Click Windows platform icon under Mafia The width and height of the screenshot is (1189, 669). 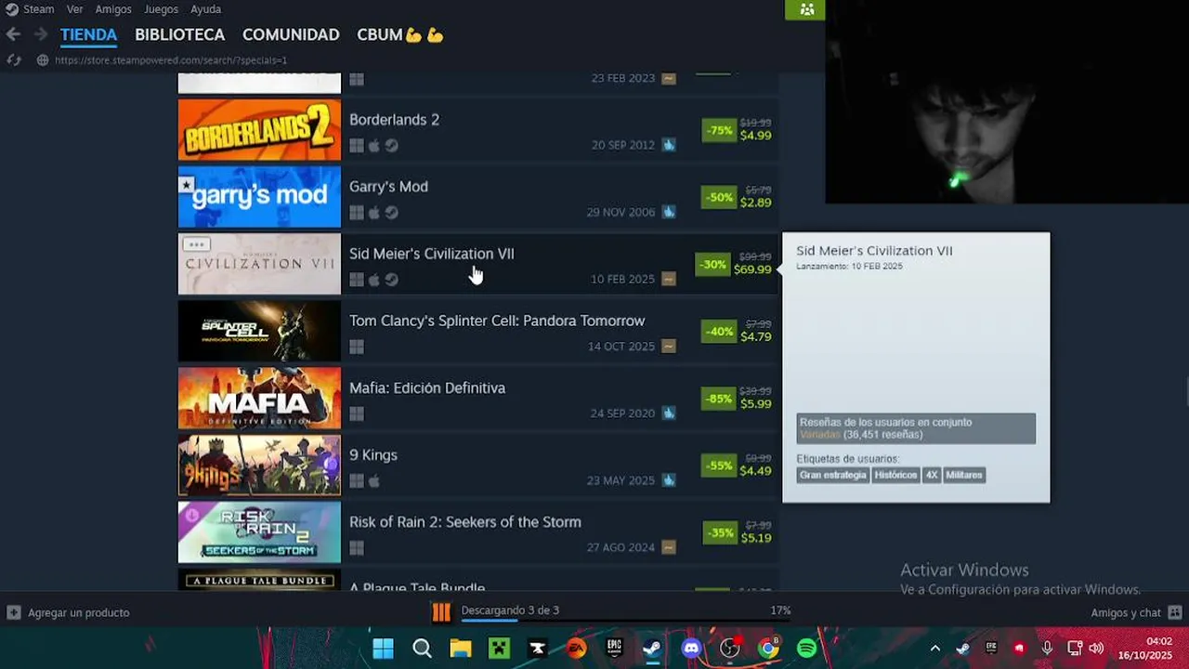(357, 413)
